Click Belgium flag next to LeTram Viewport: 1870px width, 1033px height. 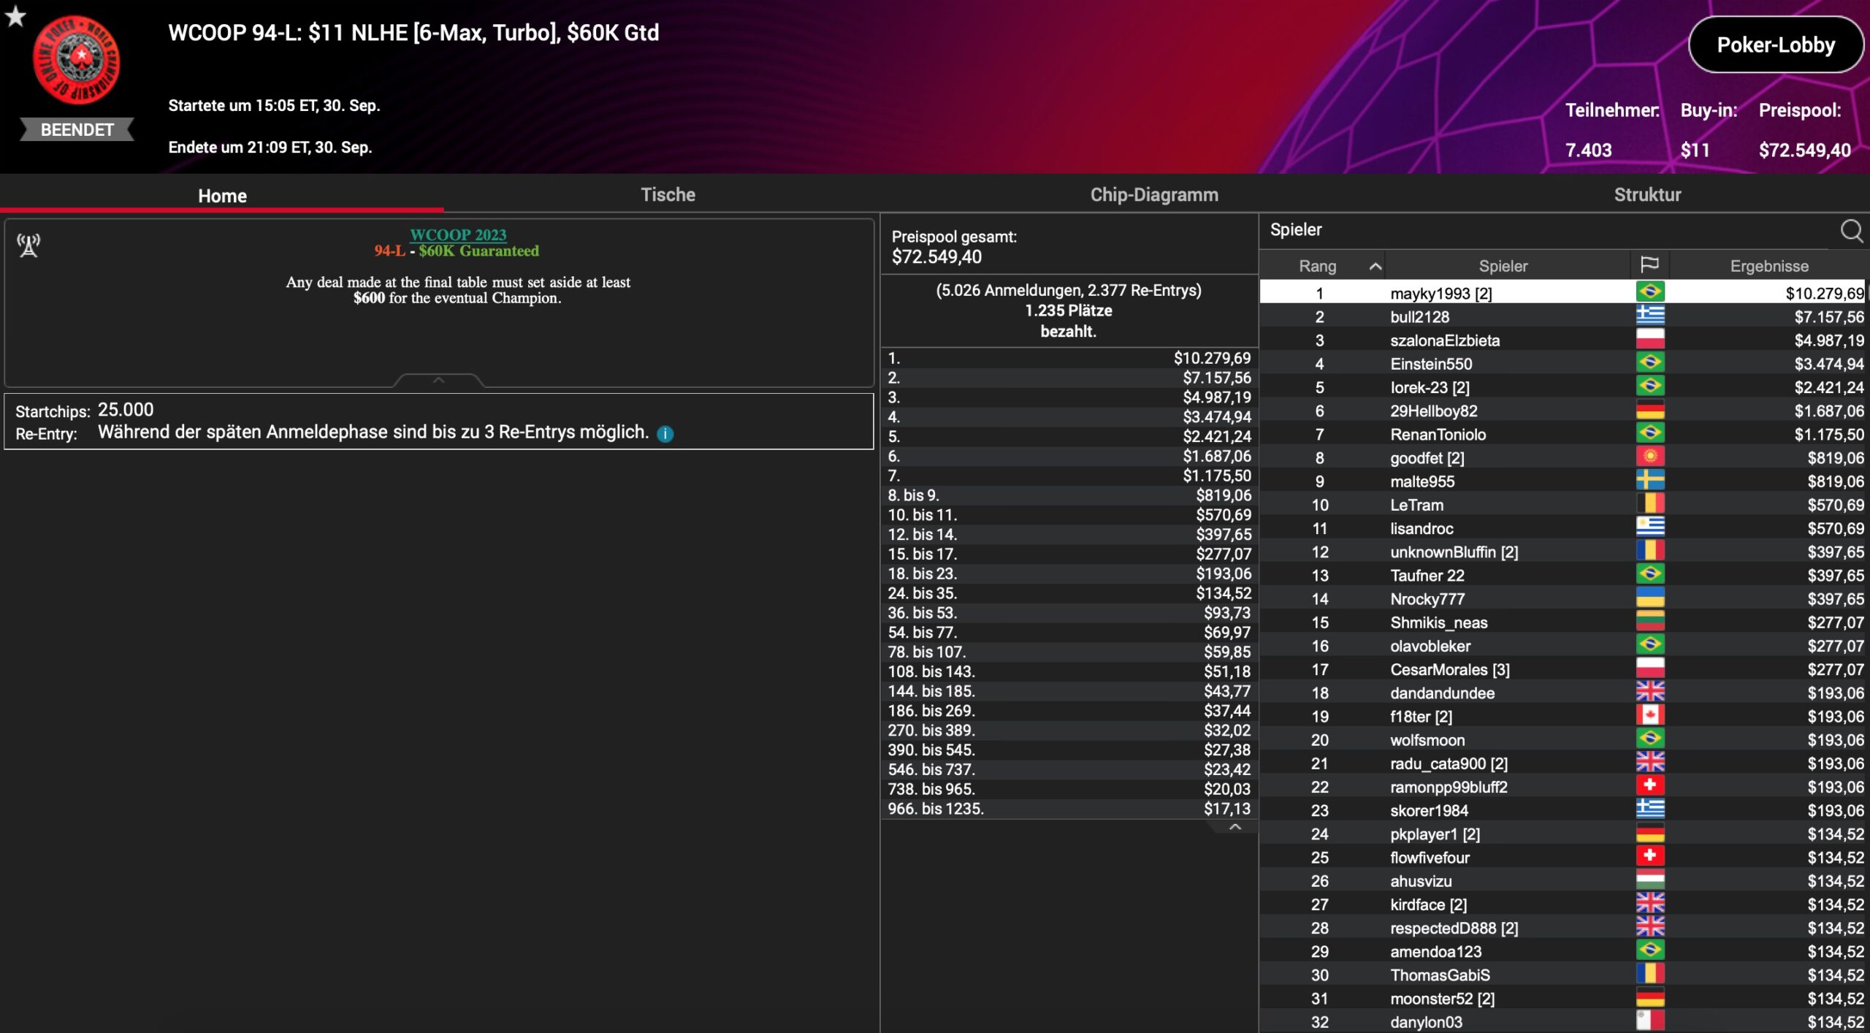(x=1650, y=504)
